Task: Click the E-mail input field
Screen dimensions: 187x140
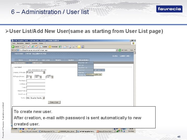Action: coord(36,87)
